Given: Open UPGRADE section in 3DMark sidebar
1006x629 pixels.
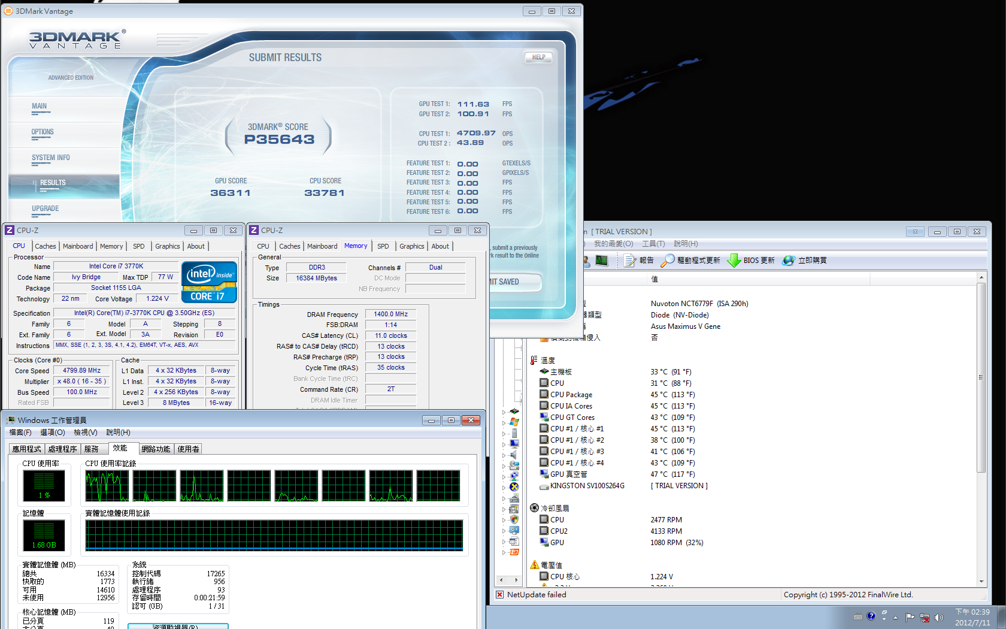Looking at the screenshot, I should tap(46, 208).
